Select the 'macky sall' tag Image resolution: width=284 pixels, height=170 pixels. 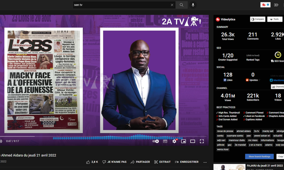(268, 131)
